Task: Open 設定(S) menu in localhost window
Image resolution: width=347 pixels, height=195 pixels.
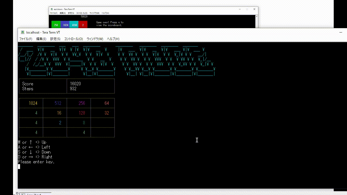Action: click(x=55, y=39)
